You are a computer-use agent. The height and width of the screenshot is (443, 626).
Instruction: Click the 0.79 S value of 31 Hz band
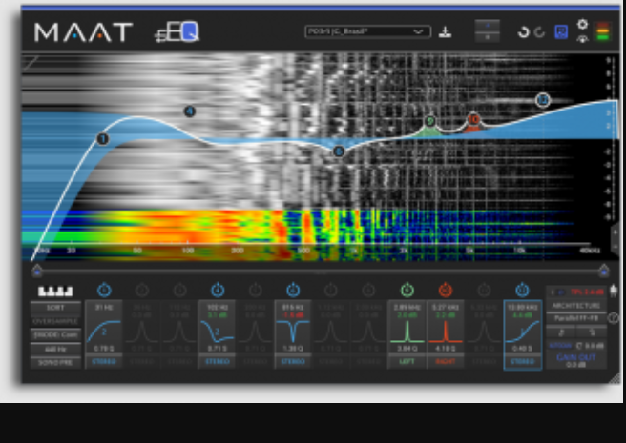tap(104, 349)
